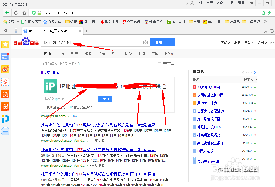
Task: Refresh page with the reload icon
Action: [16, 13]
